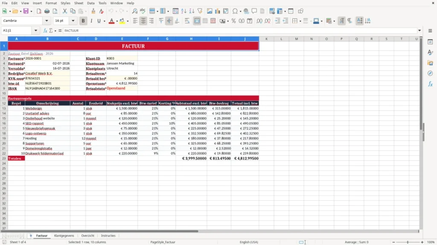Export directly as PDF
Viewport: 437px width, 245px height.
(39, 11)
